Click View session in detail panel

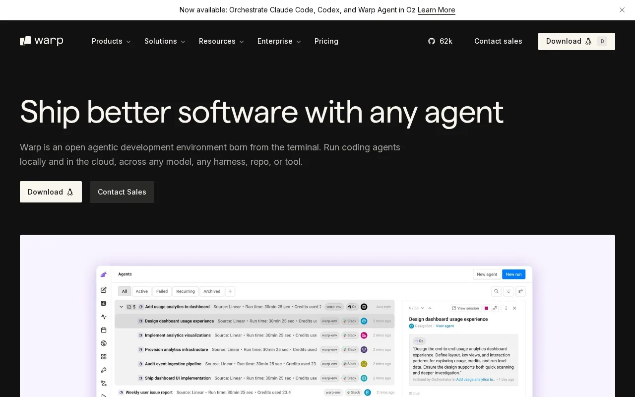(x=465, y=308)
